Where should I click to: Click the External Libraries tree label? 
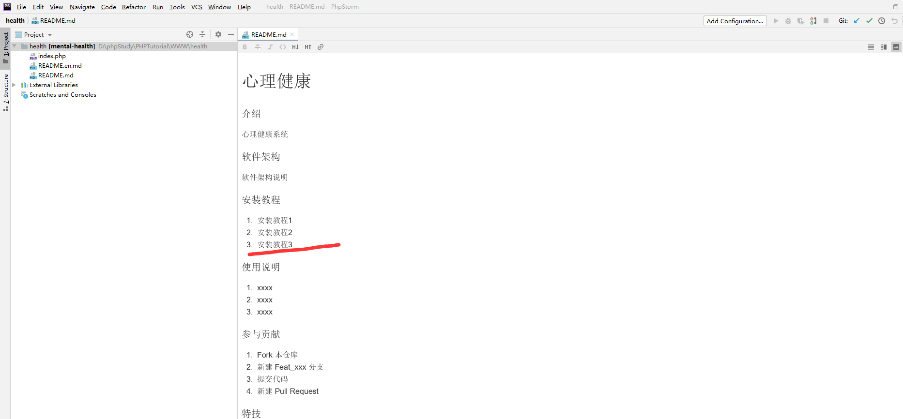tap(54, 85)
